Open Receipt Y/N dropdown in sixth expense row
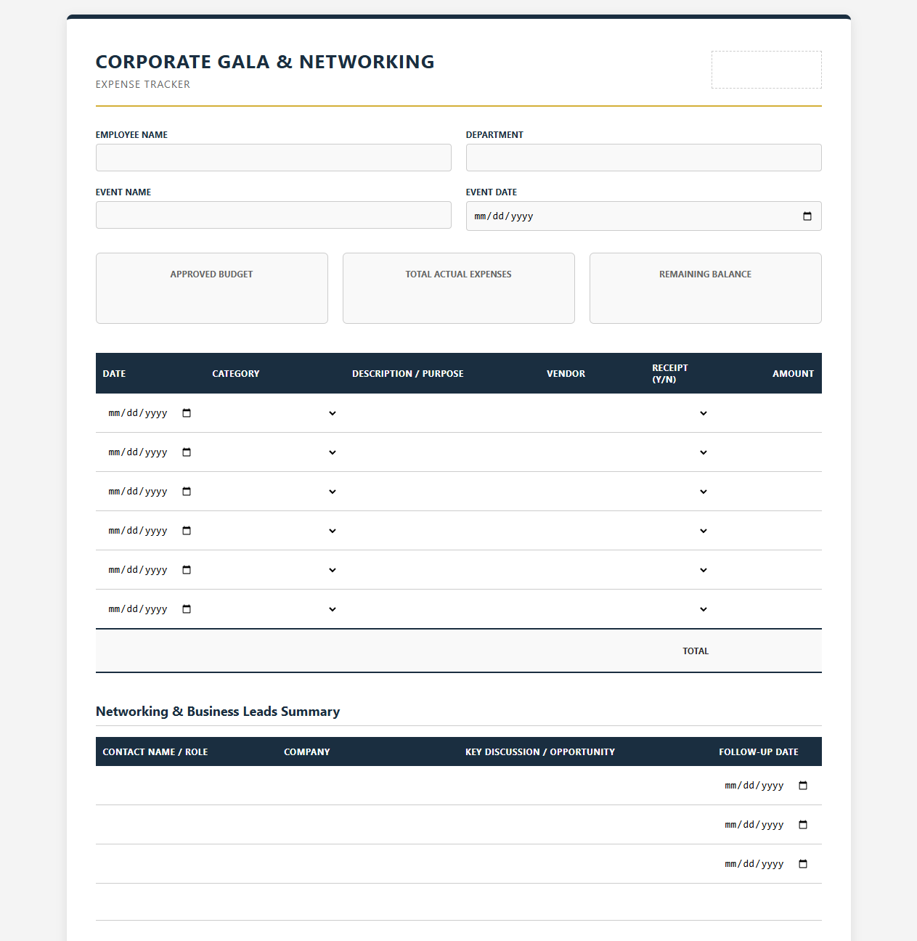Image resolution: width=917 pixels, height=941 pixels. [680, 609]
